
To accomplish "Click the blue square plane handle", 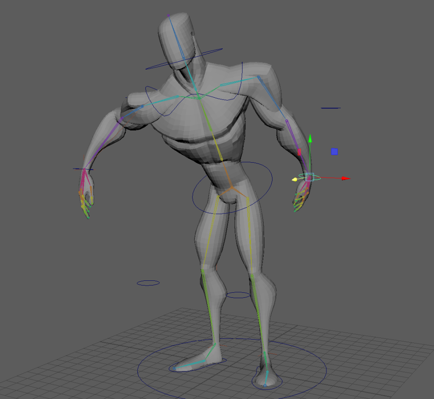I will point(334,151).
